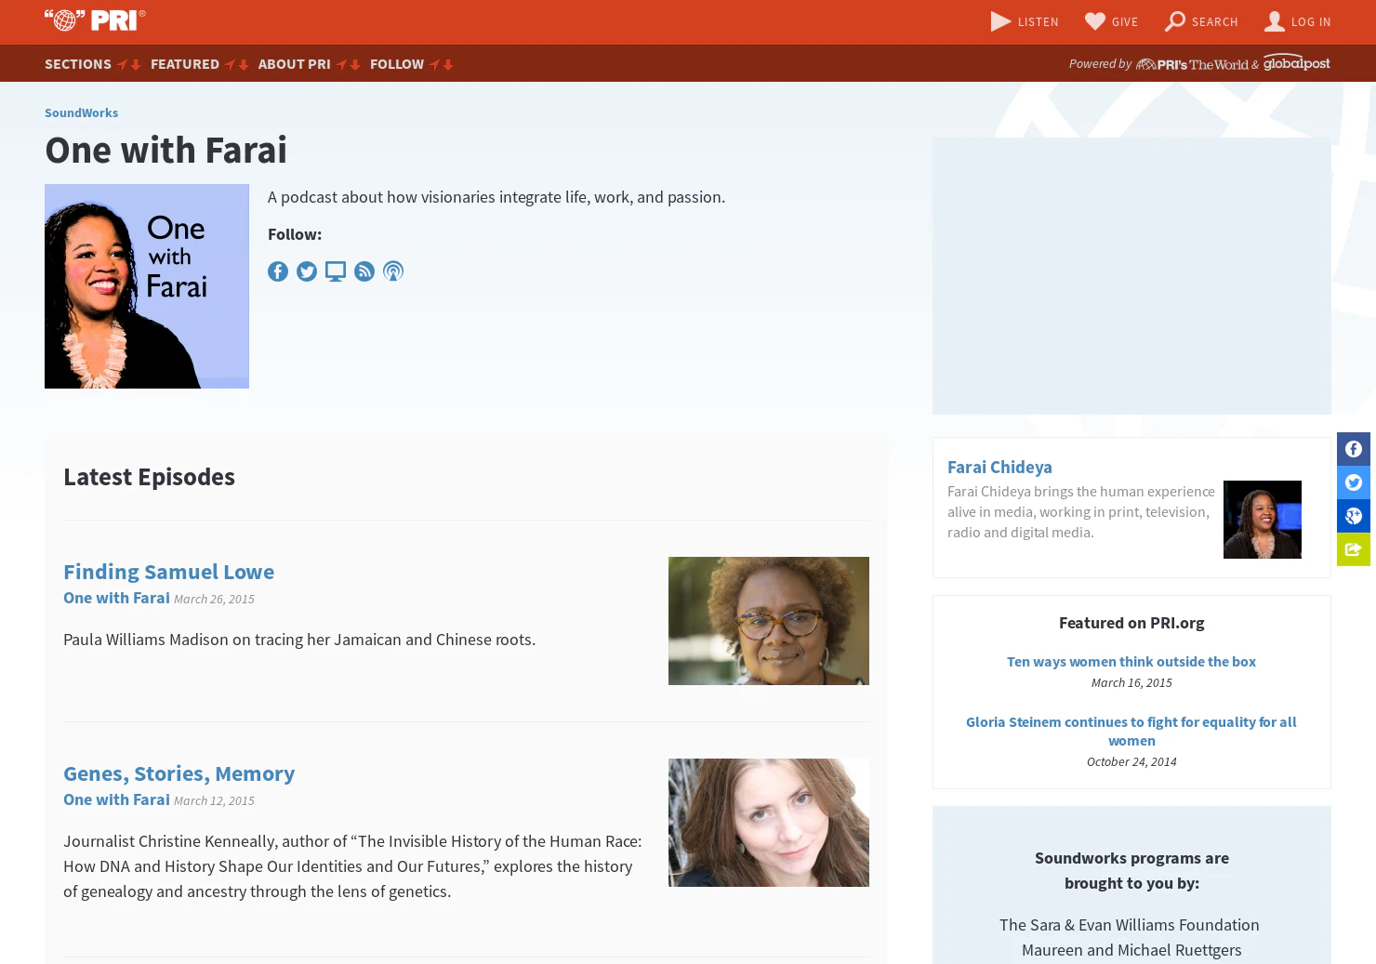
Task: Click Farai Chideya's portrait thumbnail
Action: tap(1263, 520)
